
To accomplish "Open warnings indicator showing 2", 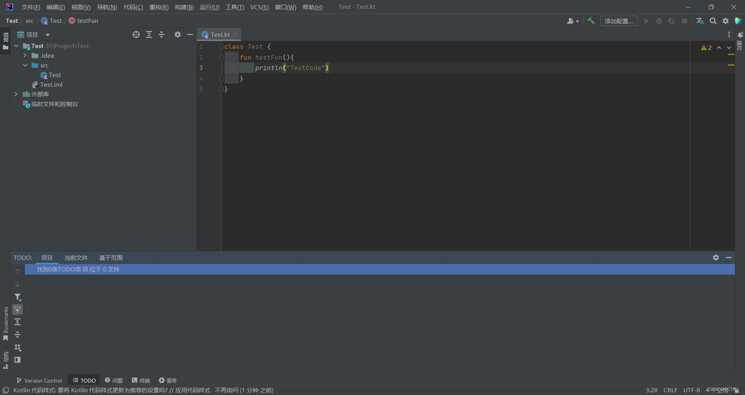I will (706, 48).
